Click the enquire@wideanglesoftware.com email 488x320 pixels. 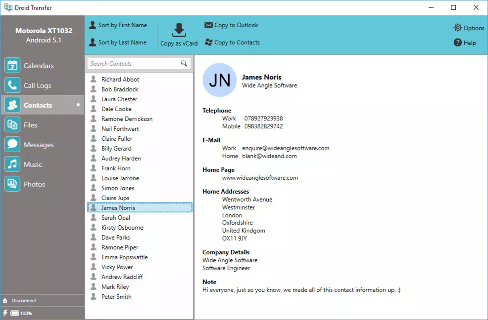[286, 148]
